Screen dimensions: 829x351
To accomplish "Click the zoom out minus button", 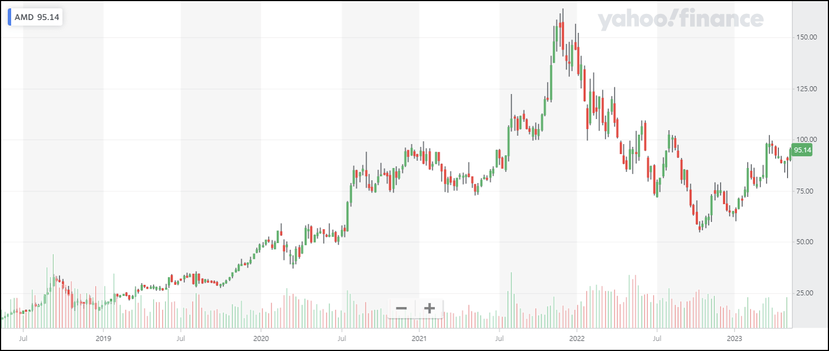I will tap(401, 309).
